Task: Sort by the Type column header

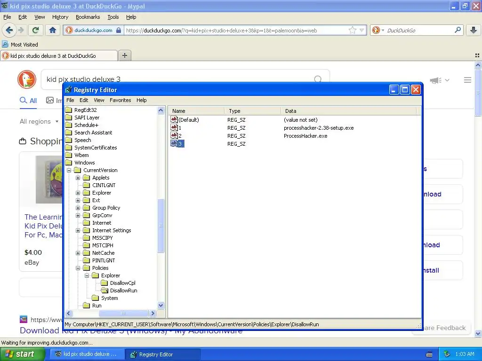Action: point(252,111)
